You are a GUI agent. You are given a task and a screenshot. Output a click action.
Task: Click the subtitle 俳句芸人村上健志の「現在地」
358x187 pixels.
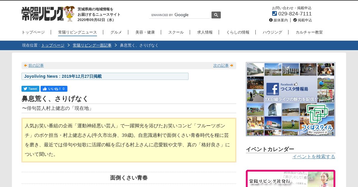[x=60, y=108]
